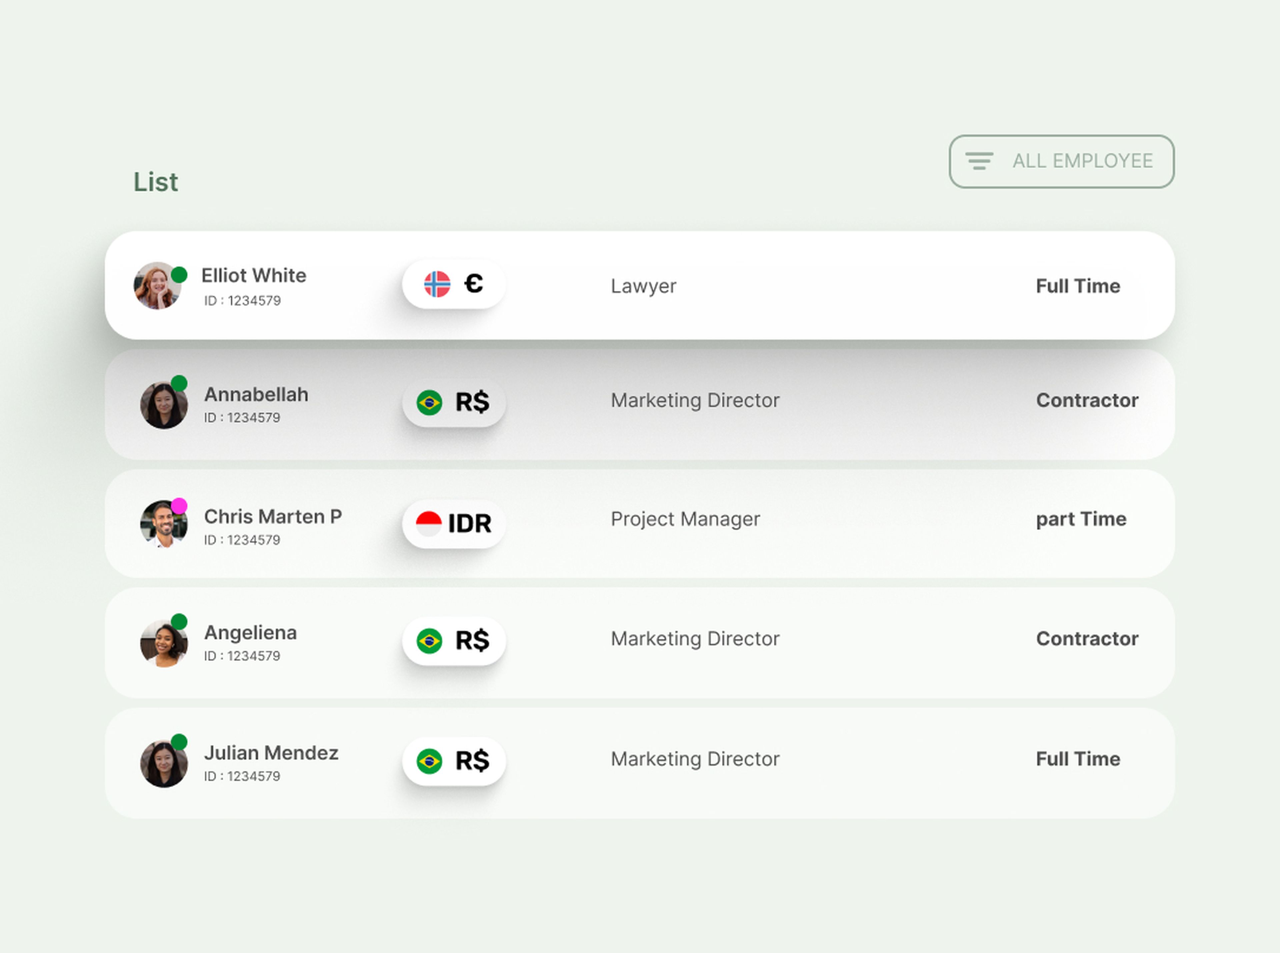Click the pink status dot on Chris Marten
Viewport: 1280px width, 953px height.
179,506
